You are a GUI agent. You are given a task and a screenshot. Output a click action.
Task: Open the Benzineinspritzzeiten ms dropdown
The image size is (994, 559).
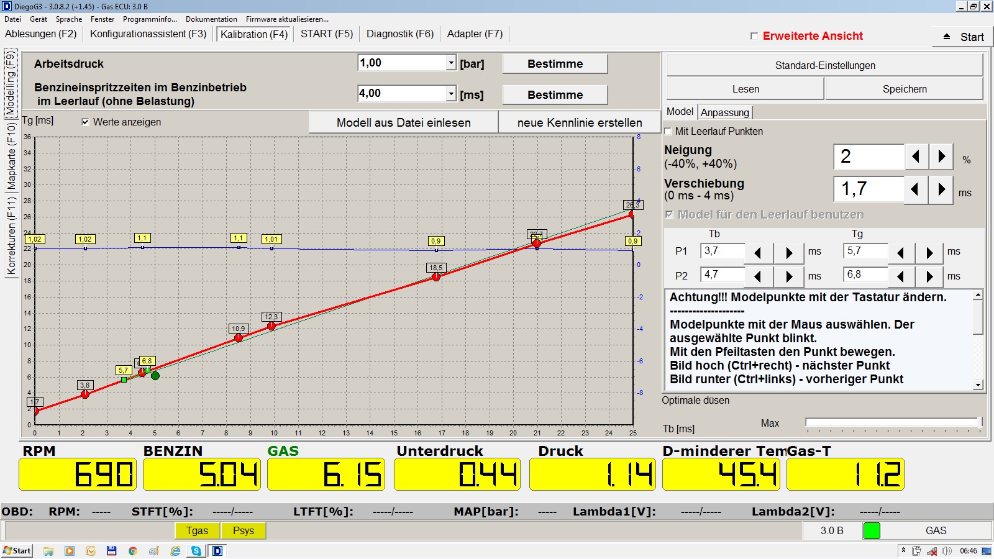point(451,94)
